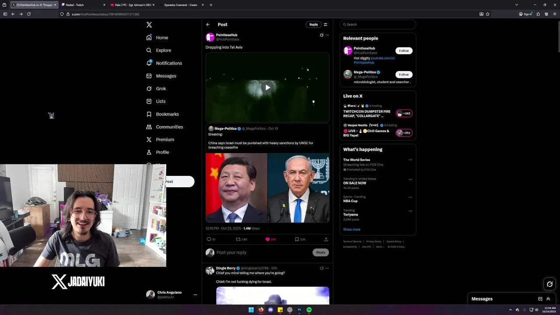
Task: Open Messages in the left sidebar
Action: click(161, 76)
